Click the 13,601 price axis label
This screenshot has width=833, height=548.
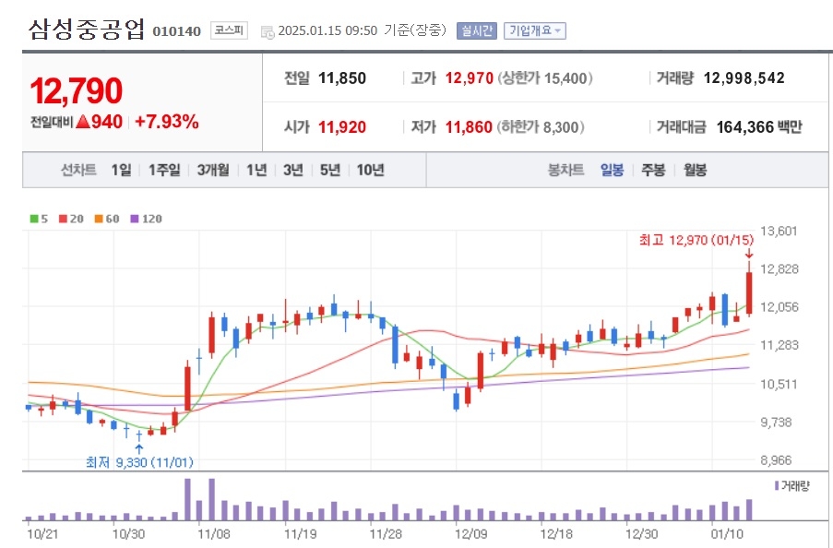click(x=779, y=232)
